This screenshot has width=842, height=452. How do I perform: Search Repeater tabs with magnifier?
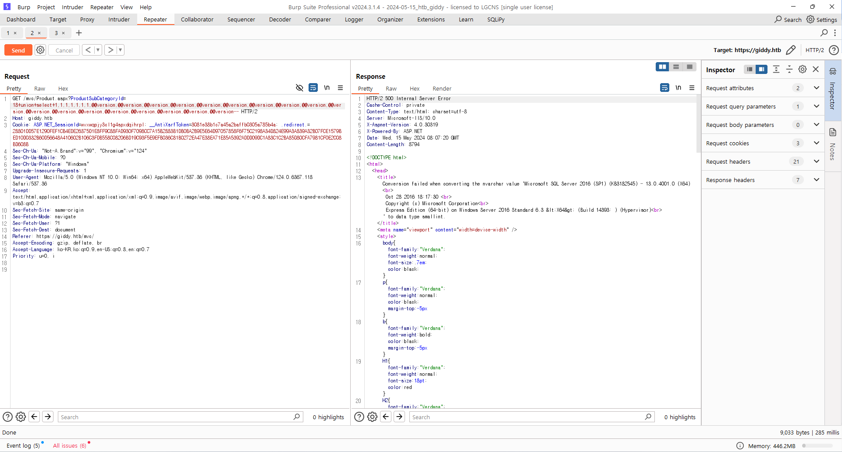tap(824, 33)
